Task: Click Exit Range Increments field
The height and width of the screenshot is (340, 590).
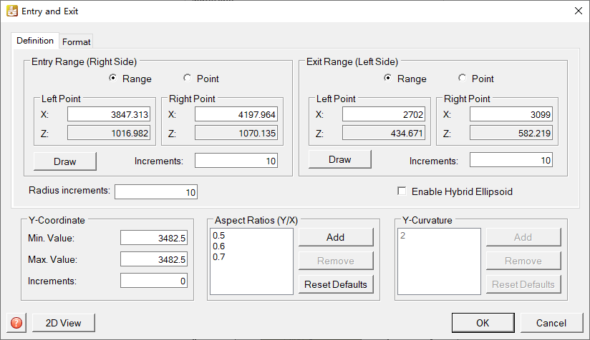Action: [x=511, y=160]
